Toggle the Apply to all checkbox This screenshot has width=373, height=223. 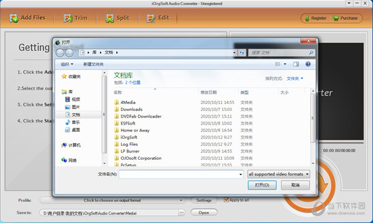(226, 200)
